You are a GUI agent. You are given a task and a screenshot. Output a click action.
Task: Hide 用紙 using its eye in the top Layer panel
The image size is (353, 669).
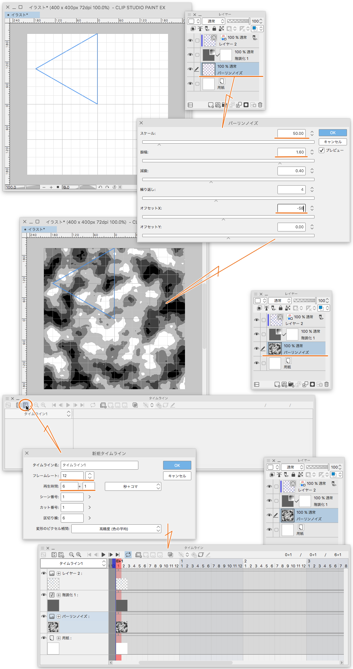click(x=190, y=84)
